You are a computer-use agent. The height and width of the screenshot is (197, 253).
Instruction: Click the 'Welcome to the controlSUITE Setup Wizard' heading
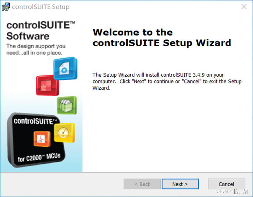click(162, 38)
